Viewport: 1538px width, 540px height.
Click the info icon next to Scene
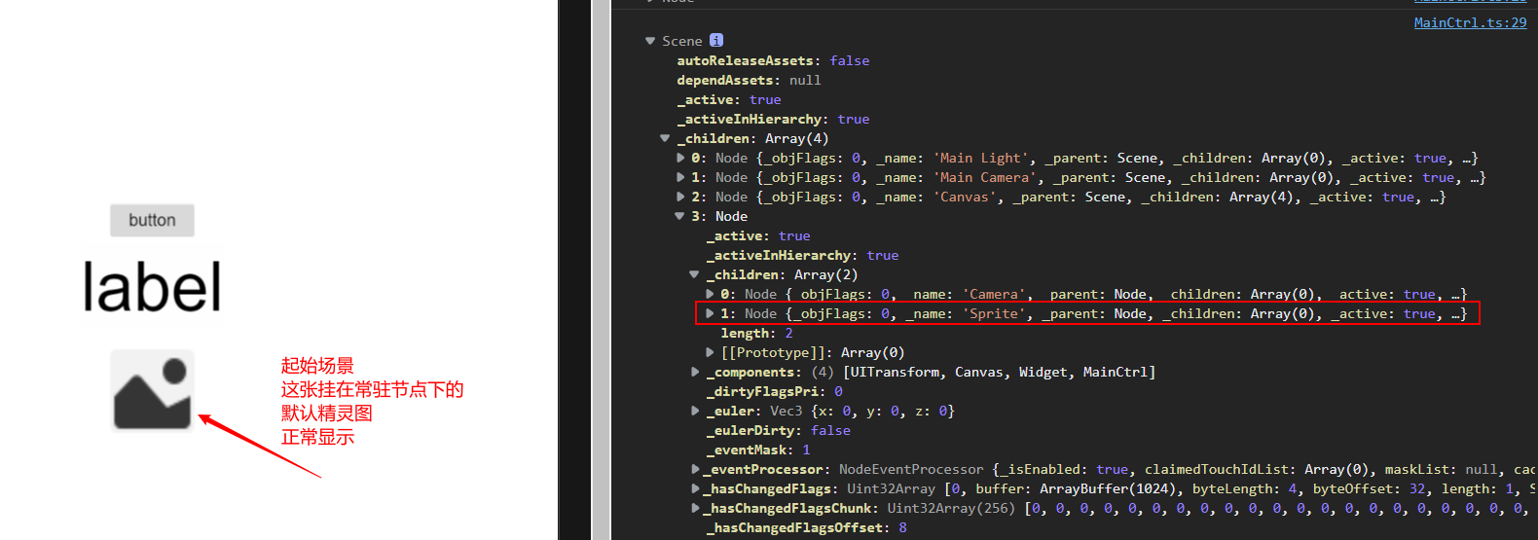click(x=716, y=40)
